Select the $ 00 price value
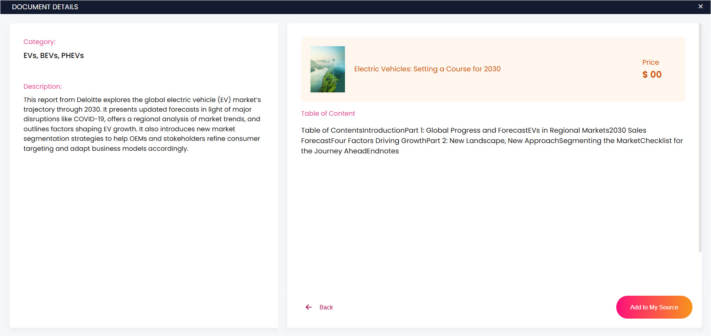 tap(652, 75)
